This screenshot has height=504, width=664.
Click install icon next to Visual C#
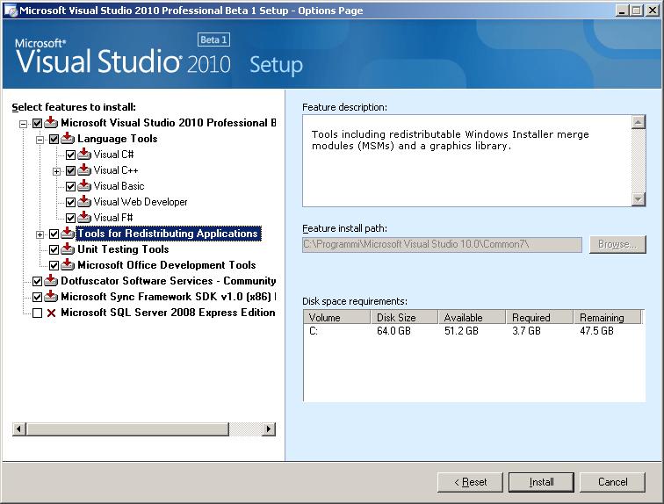(84, 154)
